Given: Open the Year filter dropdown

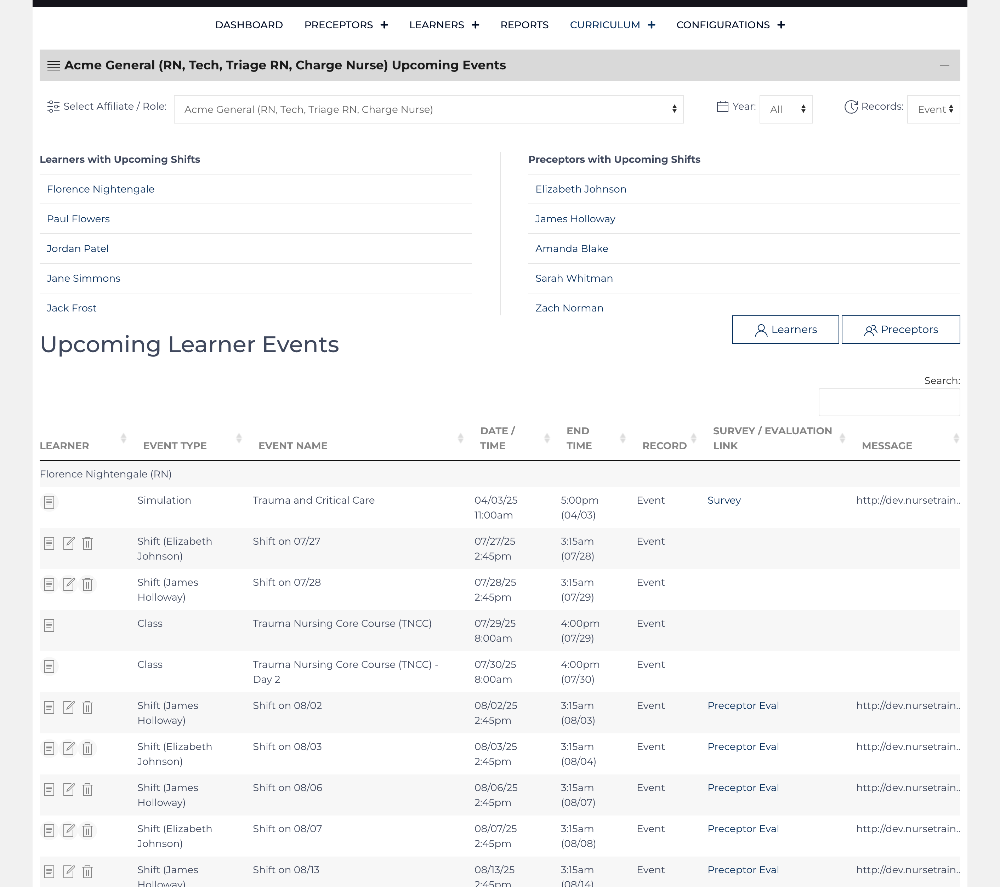Looking at the screenshot, I should click(x=785, y=109).
